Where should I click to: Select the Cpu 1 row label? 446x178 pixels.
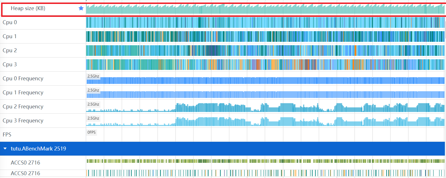click(10, 36)
